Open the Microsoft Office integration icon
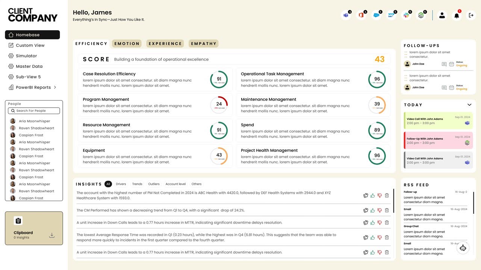 [361, 15]
